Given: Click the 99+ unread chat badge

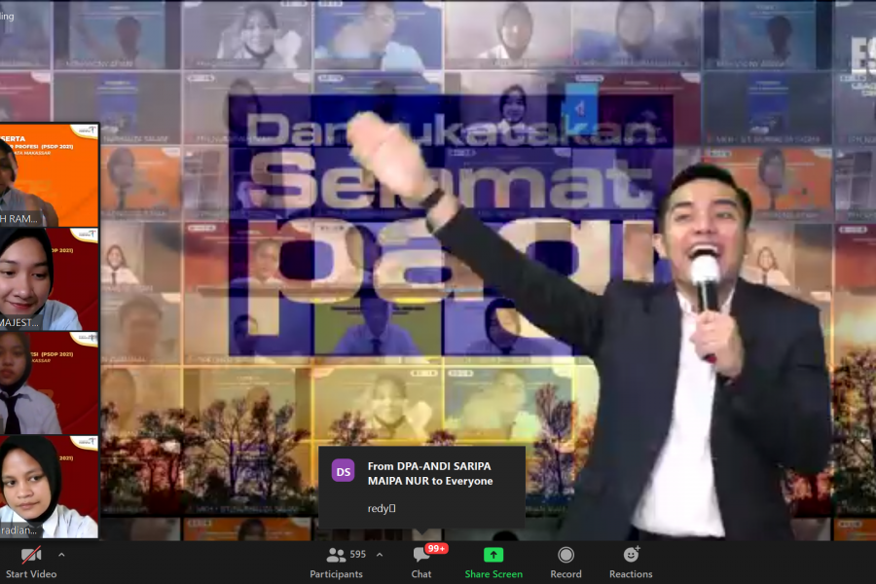Looking at the screenshot, I should pos(435,549).
